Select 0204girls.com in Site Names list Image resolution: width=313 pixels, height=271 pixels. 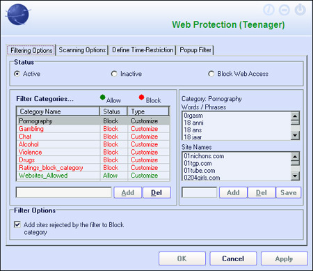pyautogui.click(x=202, y=178)
